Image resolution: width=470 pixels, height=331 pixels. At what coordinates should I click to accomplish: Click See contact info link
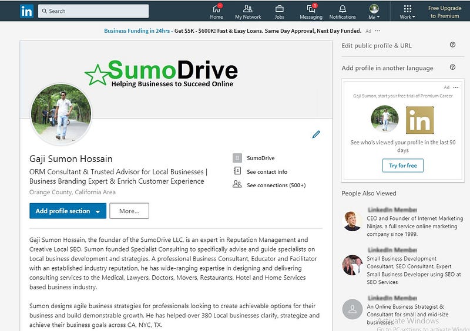pyautogui.click(x=267, y=172)
